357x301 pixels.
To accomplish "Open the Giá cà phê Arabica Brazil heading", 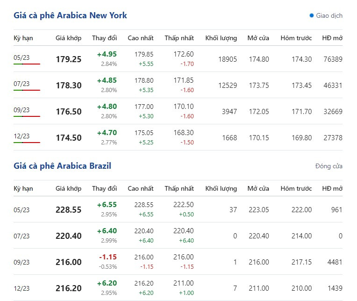I will (x=63, y=166).
